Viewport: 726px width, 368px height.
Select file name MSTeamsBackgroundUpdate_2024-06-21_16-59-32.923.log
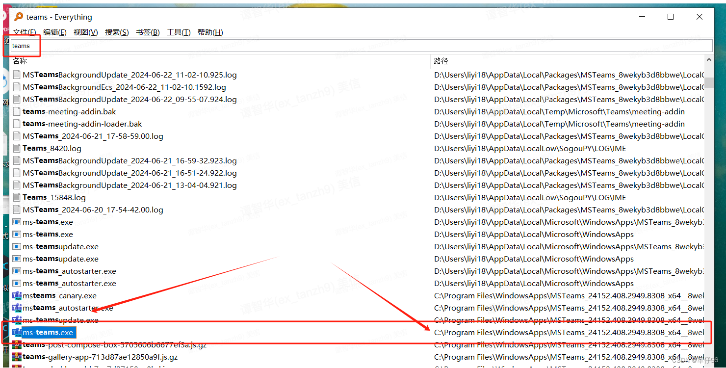coord(130,161)
